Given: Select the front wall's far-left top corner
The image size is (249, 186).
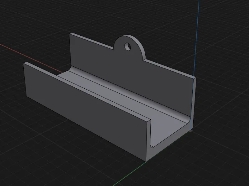Looking at the screenshot, I should 26,63.
